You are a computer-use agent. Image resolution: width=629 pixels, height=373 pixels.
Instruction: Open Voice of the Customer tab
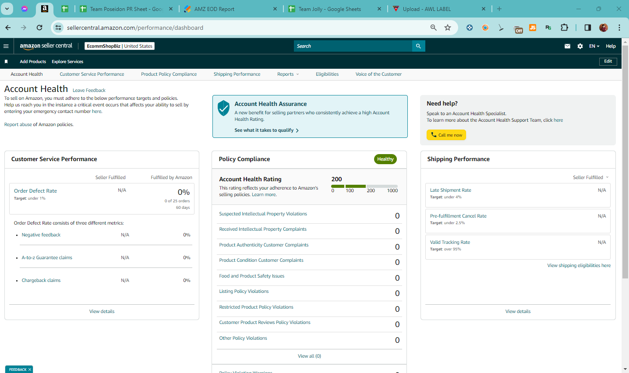pos(378,74)
